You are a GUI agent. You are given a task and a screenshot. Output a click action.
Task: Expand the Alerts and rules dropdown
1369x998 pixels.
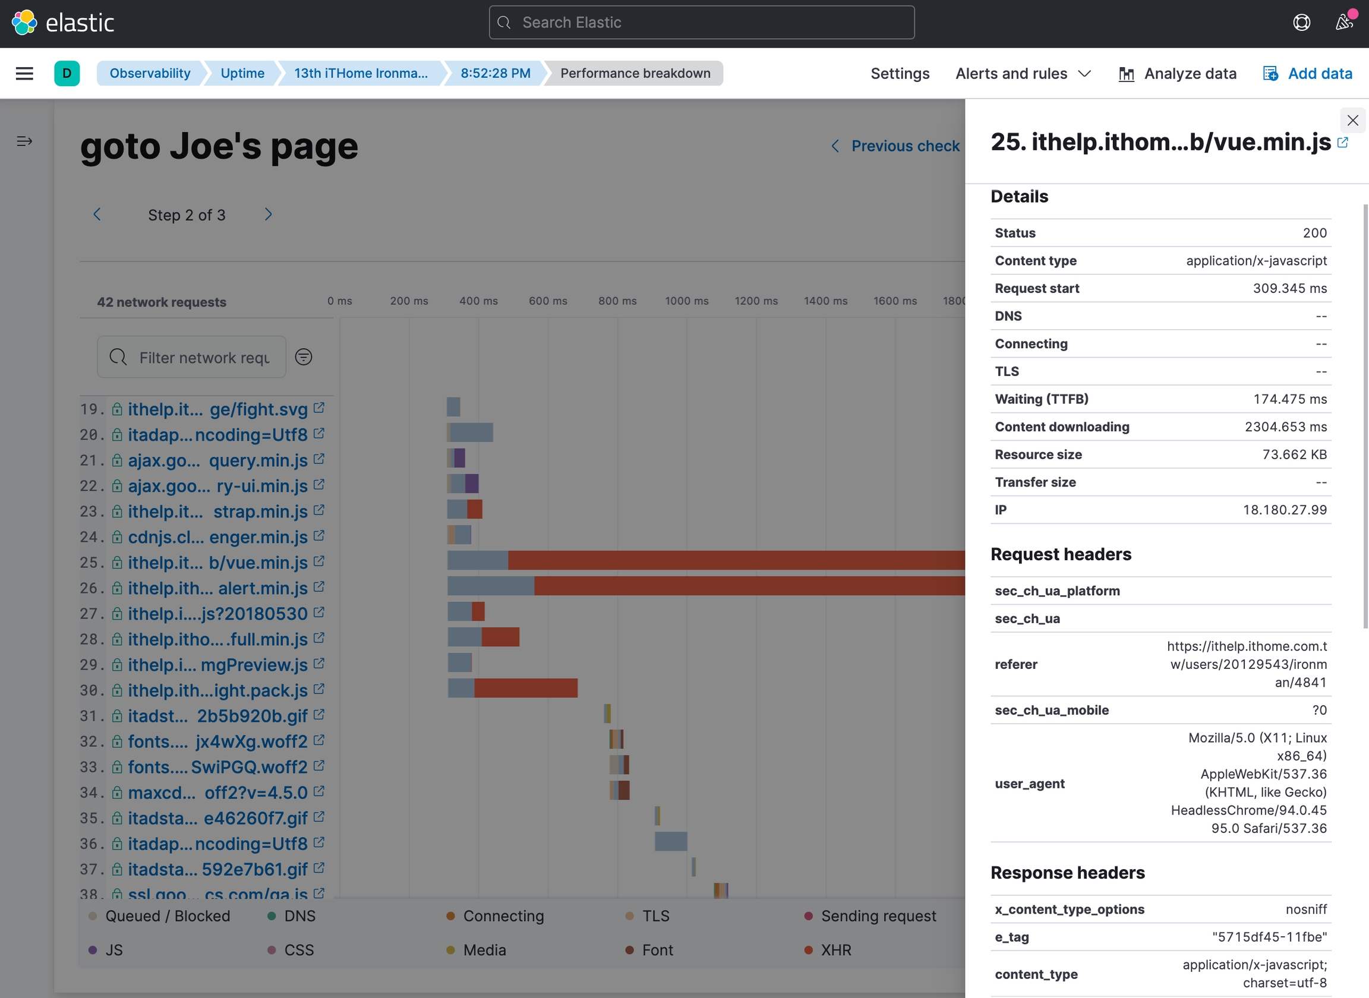click(x=1023, y=74)
